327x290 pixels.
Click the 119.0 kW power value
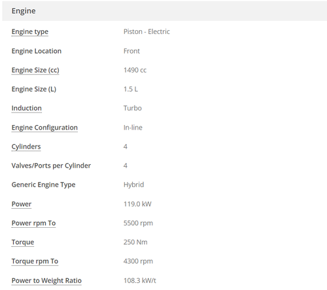click(137, 204)
